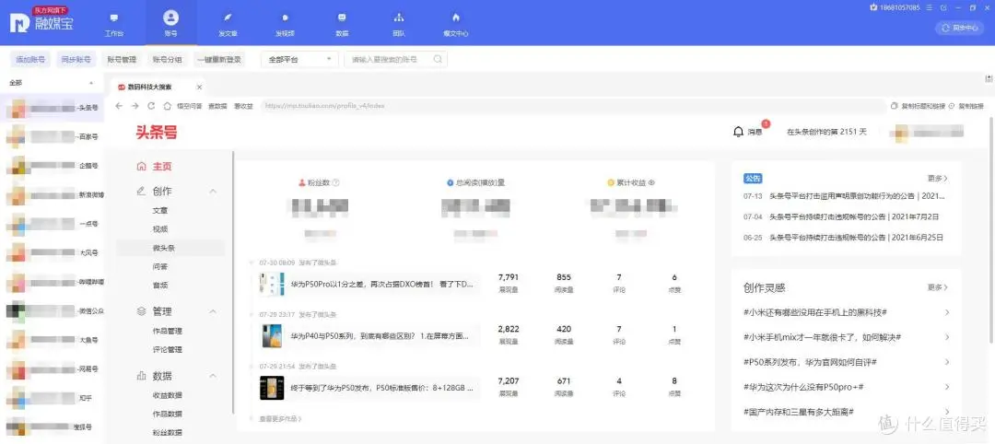The image size is (995, 444).
Task: Open topic #P50系列发布，华为官网如何自评#
Action: pos(810,361)
